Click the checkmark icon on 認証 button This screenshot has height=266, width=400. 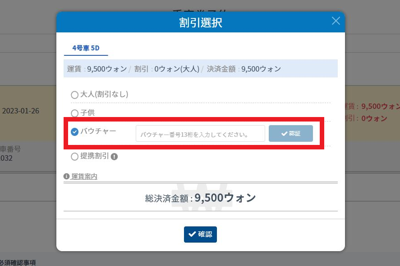coord(284,134)
